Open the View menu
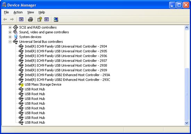The height and width of the screenshot is (134, 191). pyautogui.click(x=31, y=12)
